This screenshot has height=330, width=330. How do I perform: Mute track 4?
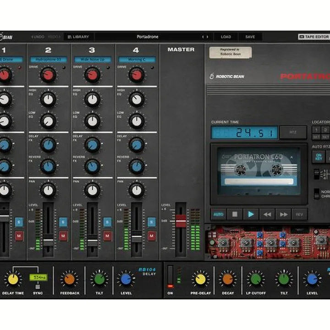pyautogui.click(x=152, y=236)
